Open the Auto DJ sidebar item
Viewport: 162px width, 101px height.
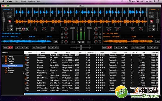[x=11, y=59]
